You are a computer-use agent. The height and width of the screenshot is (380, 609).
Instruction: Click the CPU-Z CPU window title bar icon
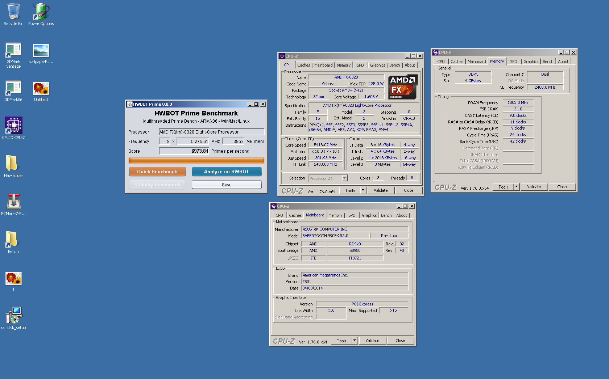282,56
